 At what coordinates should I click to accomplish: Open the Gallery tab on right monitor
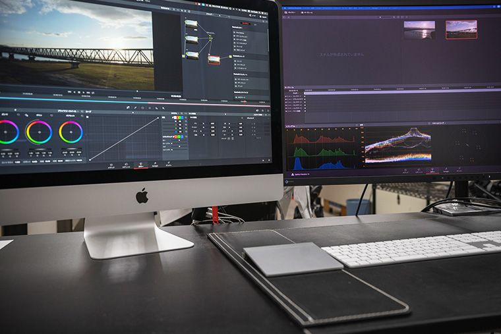tap(291, 12)
